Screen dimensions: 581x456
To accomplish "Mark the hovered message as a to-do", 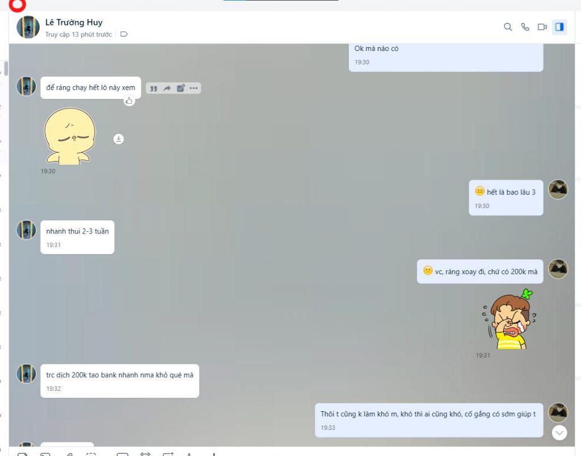I will pyautogui.click(x=180, y=88).
